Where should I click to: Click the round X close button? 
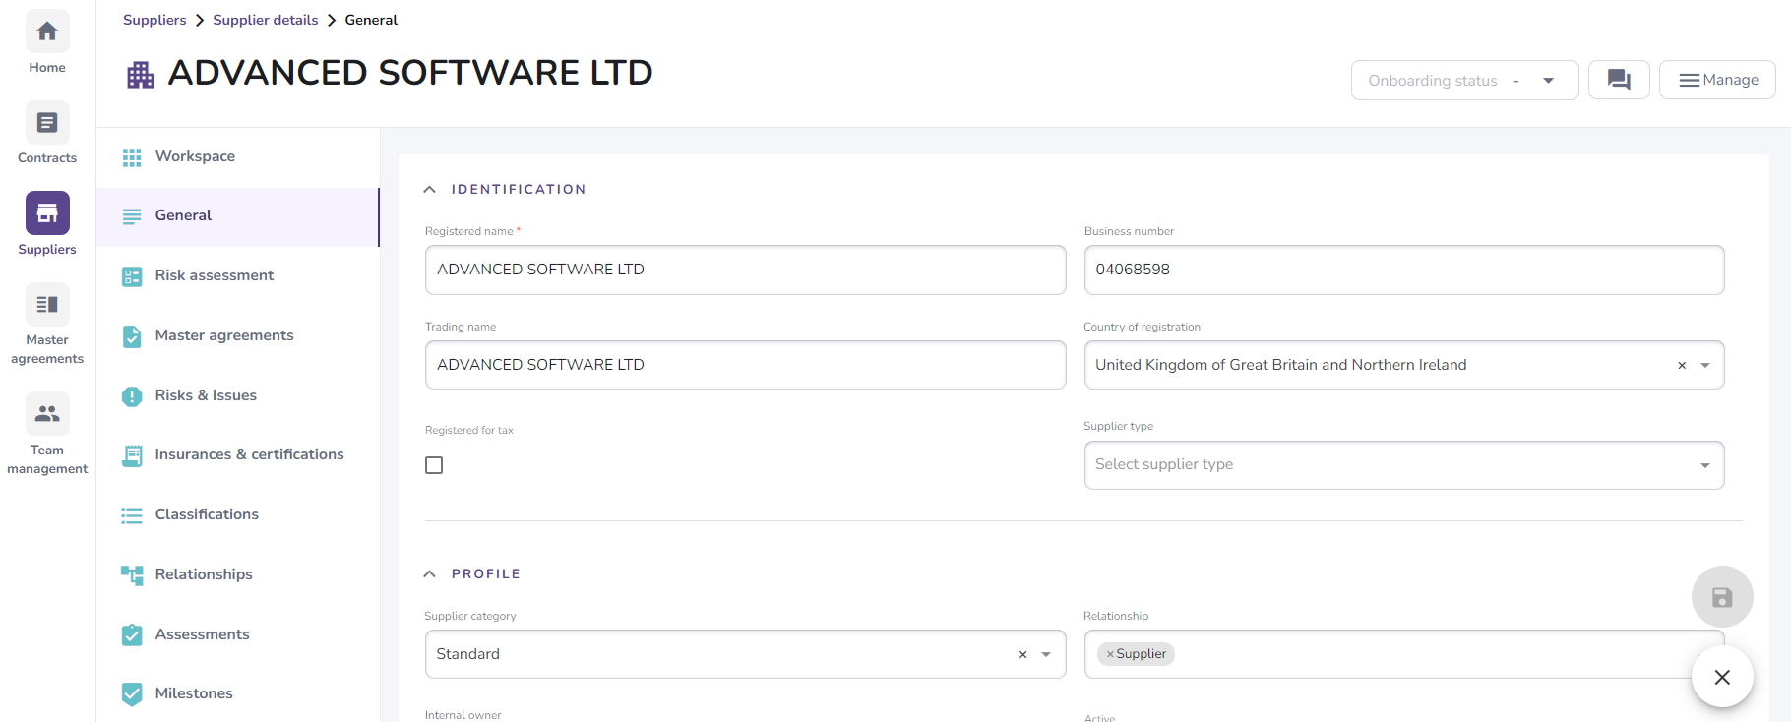(x=1721, y=677)
